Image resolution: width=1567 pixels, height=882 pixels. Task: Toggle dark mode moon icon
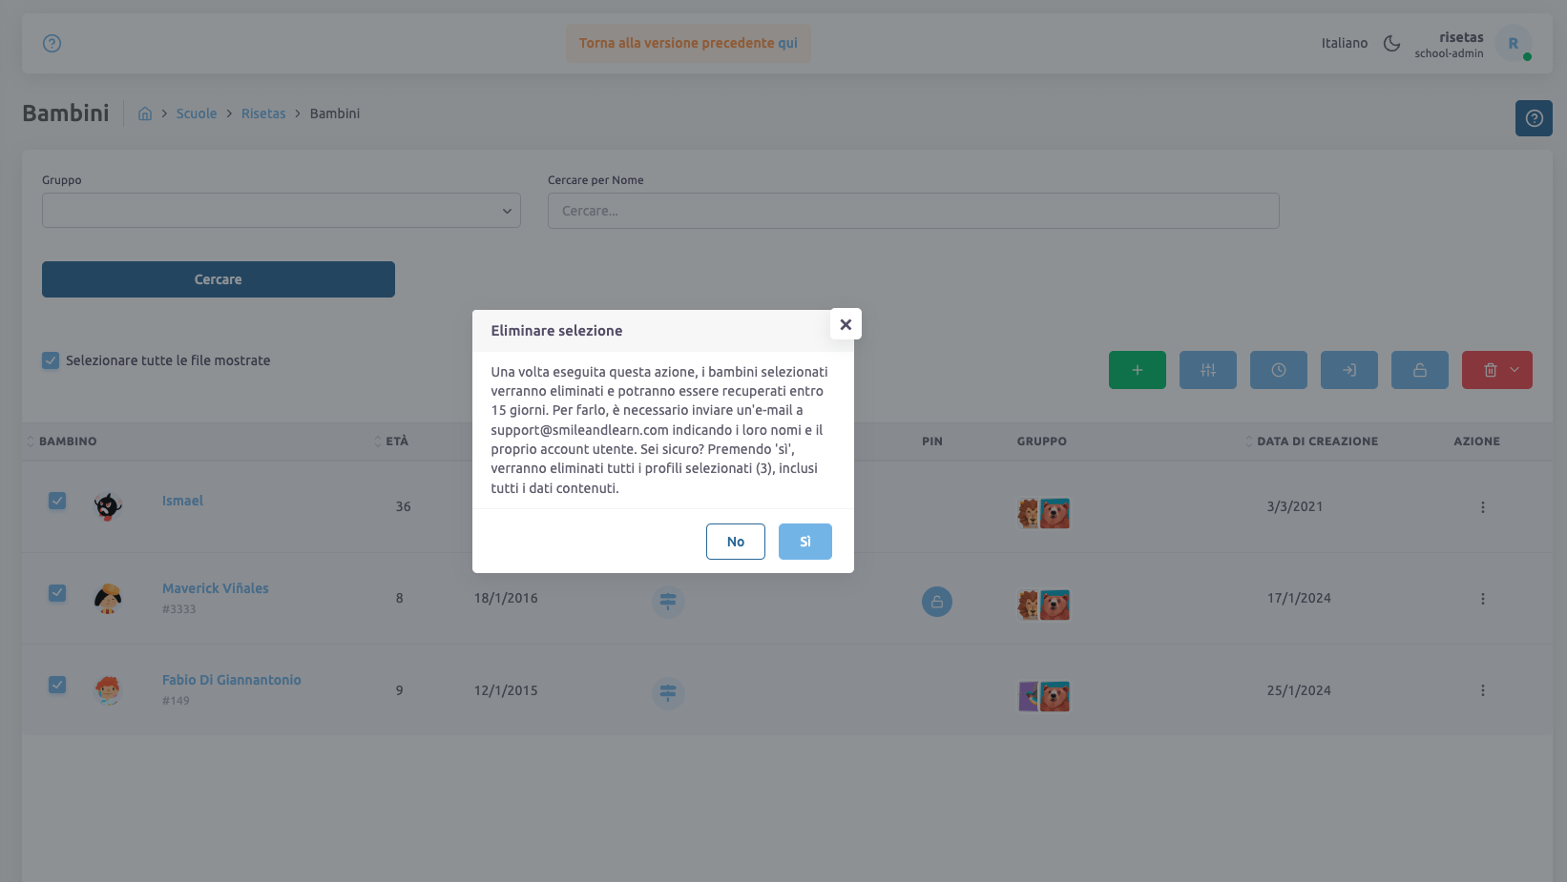click(1391, 44)
